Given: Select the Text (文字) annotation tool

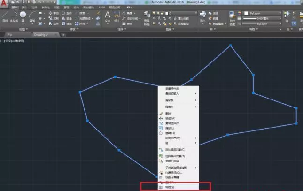Looking at the screenshot, I should (x=108, y=16).
